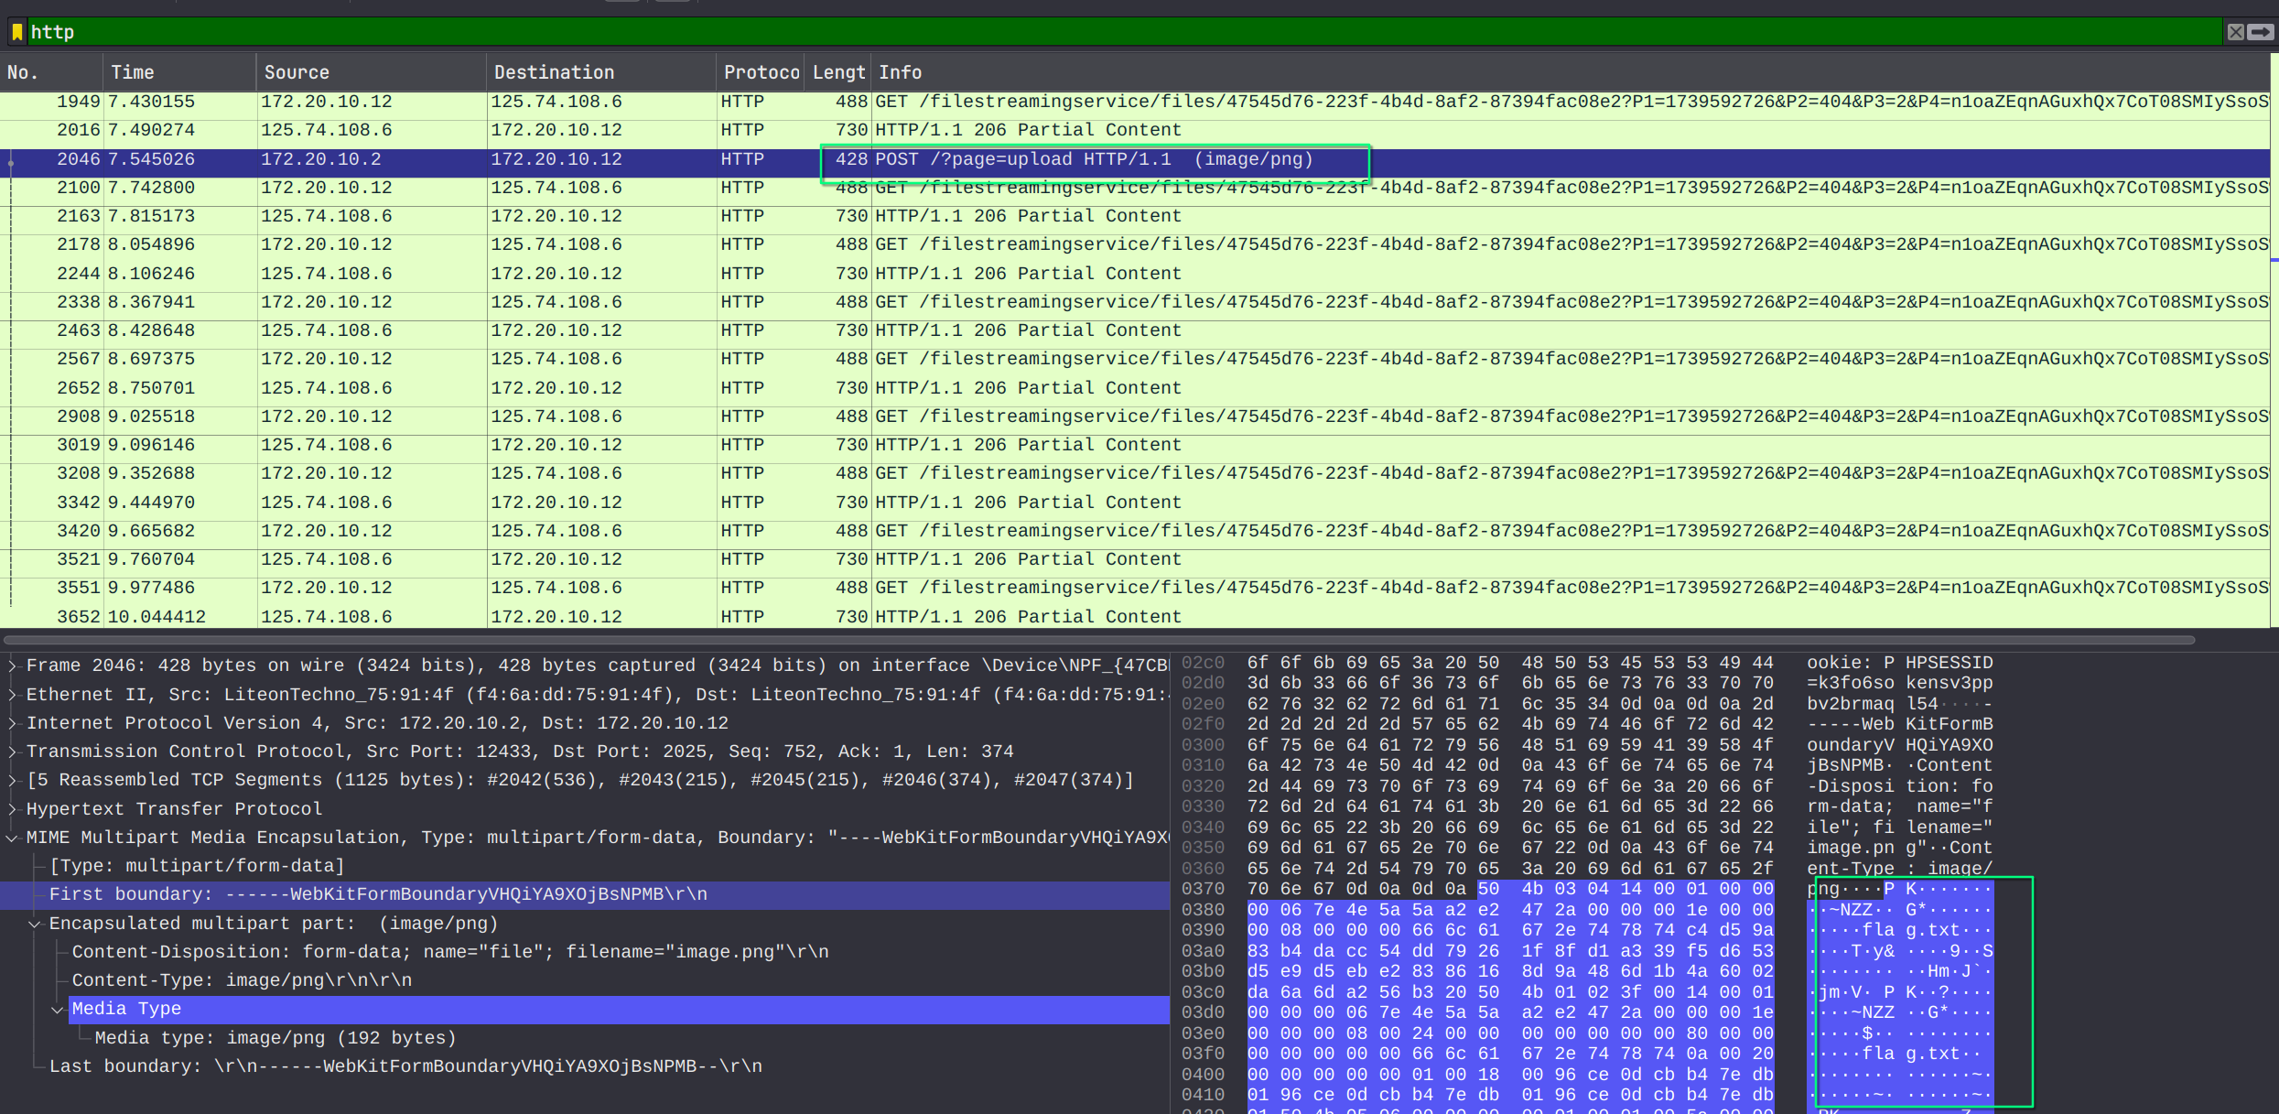2279x1114 pixels.
Task: Collapse the Media Type node
Action: point(58,1010)
